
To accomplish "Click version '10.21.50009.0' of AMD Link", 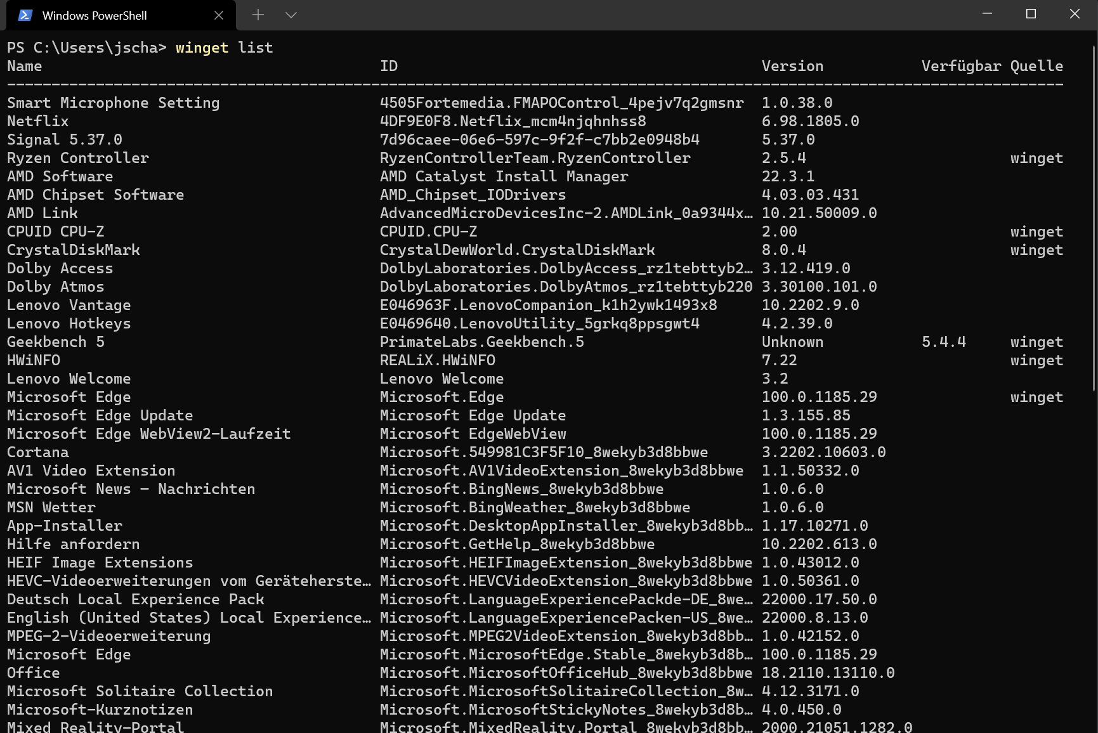I will (x=820, y=213).
